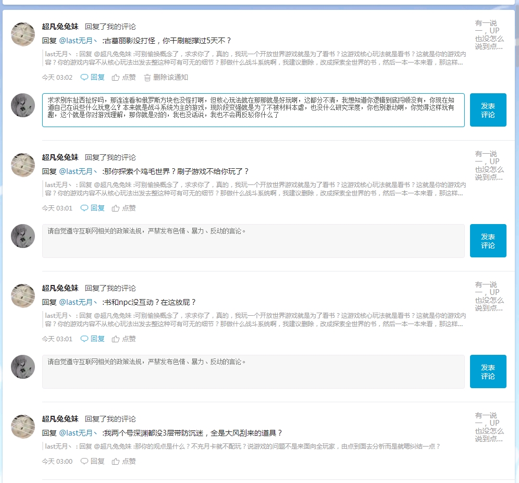This screenshot has height=483, width=519.
Task: Click own avatar beside filled reply box
Action: tap(23, 105)
